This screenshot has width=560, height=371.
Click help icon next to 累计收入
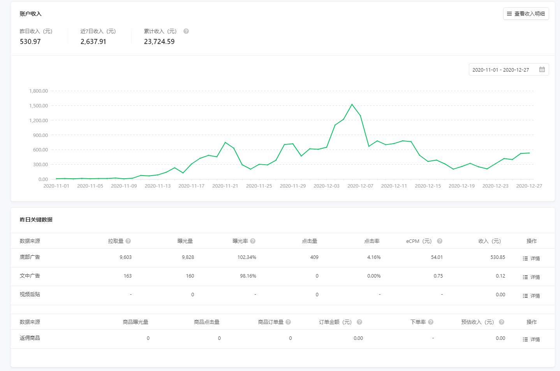click(x=186, y=31)
